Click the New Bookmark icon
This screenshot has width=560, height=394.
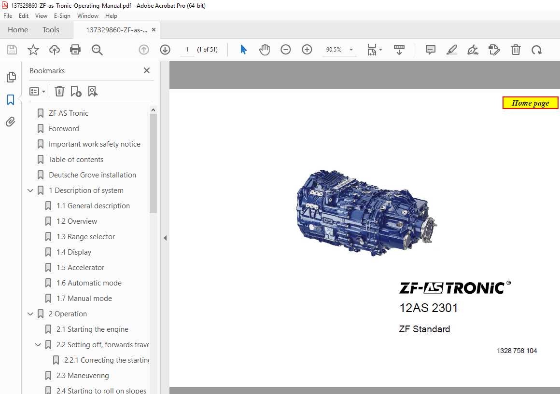[x=75, y=91]
